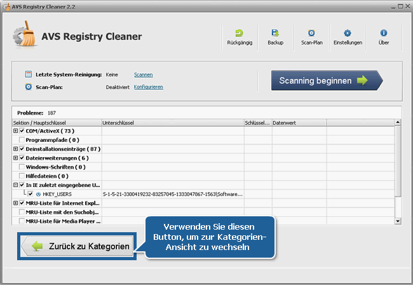This screenshot has height=285, width=413.
Task: Click the Datenwert column header
Action: point(299,123)
